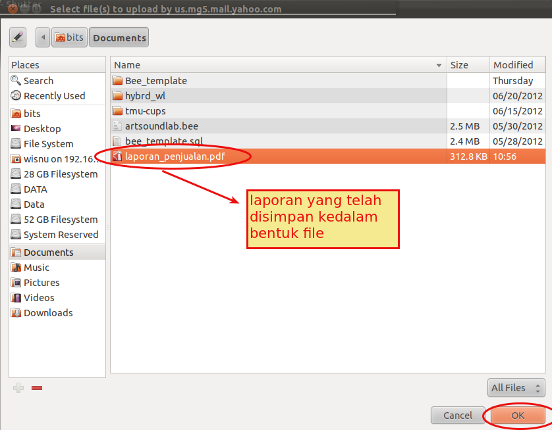Image resolution: width=552 pixels, height=430 pixels.
Task: Click the Downloads bookmark icon
Action: (x=16, y=313)
